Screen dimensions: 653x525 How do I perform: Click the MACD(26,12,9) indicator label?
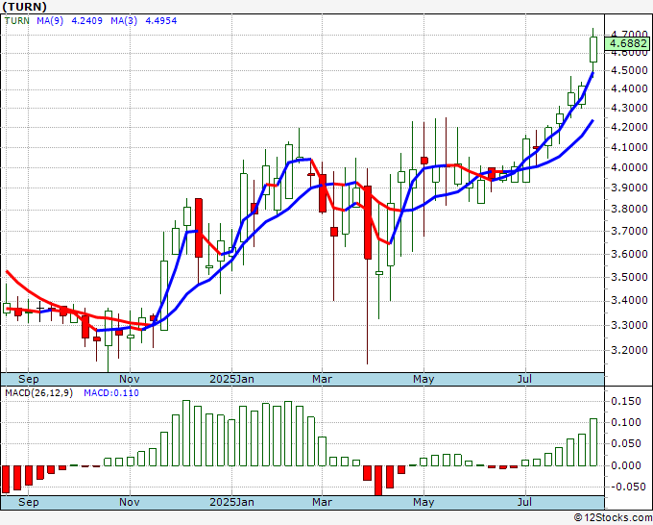38,393
